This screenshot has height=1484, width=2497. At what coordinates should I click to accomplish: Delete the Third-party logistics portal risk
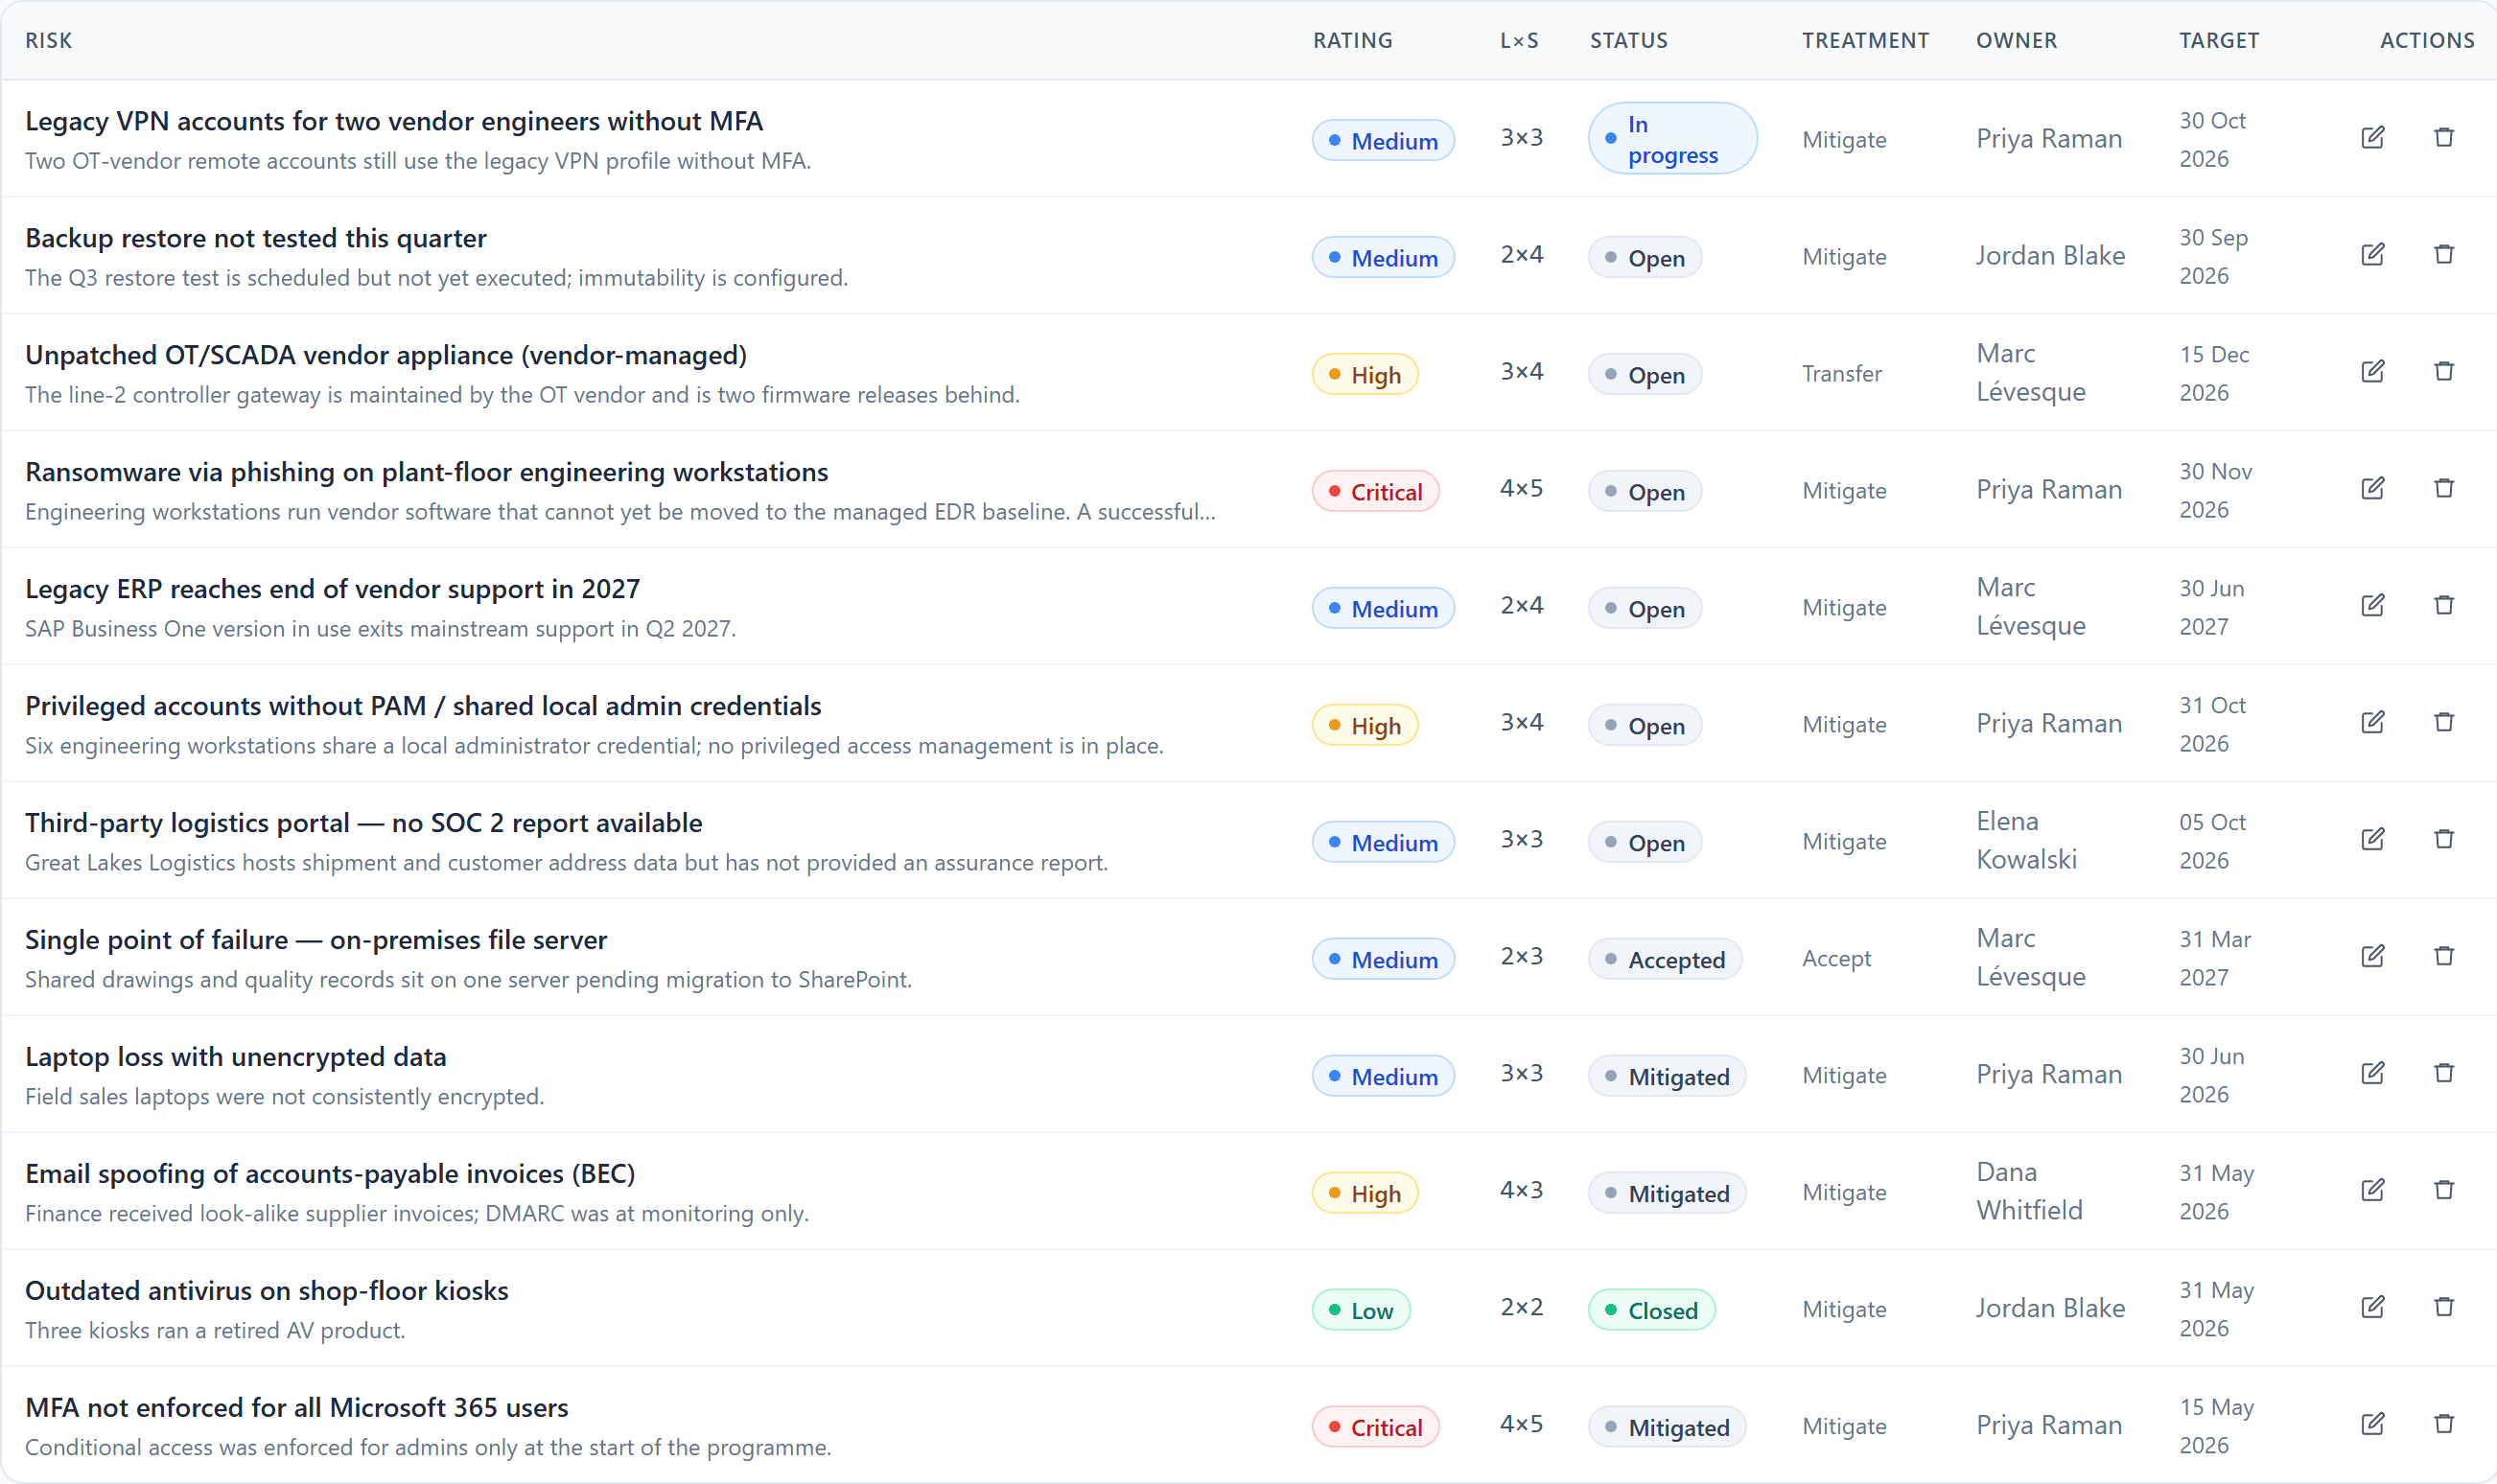point(2443,840)
